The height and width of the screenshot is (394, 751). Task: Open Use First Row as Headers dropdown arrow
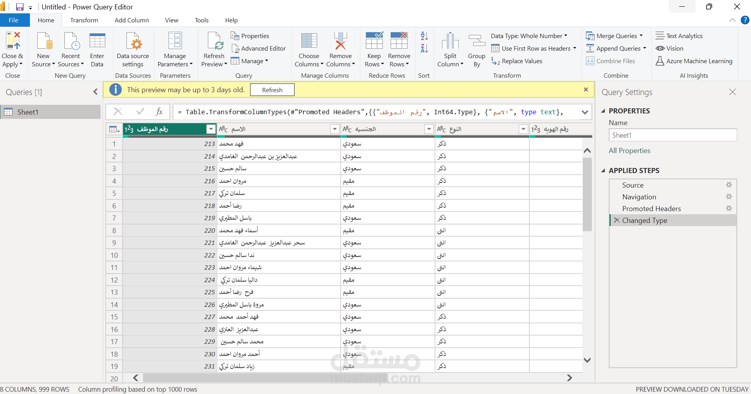tap(575, 48)
